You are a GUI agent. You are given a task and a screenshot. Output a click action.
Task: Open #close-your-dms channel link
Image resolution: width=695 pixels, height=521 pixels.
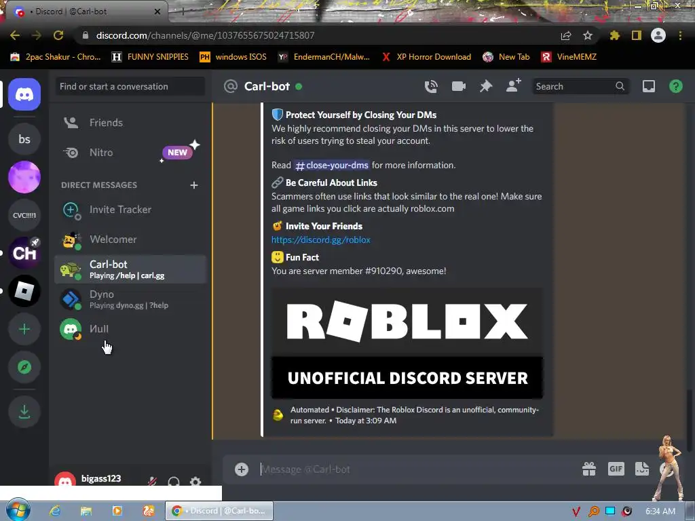point(331,166)
